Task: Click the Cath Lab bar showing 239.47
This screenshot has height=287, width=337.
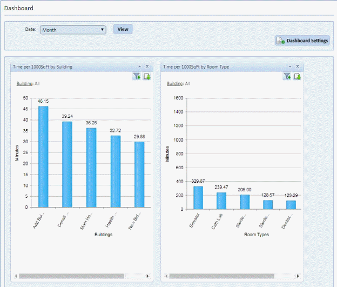Action: click(221, 201)
